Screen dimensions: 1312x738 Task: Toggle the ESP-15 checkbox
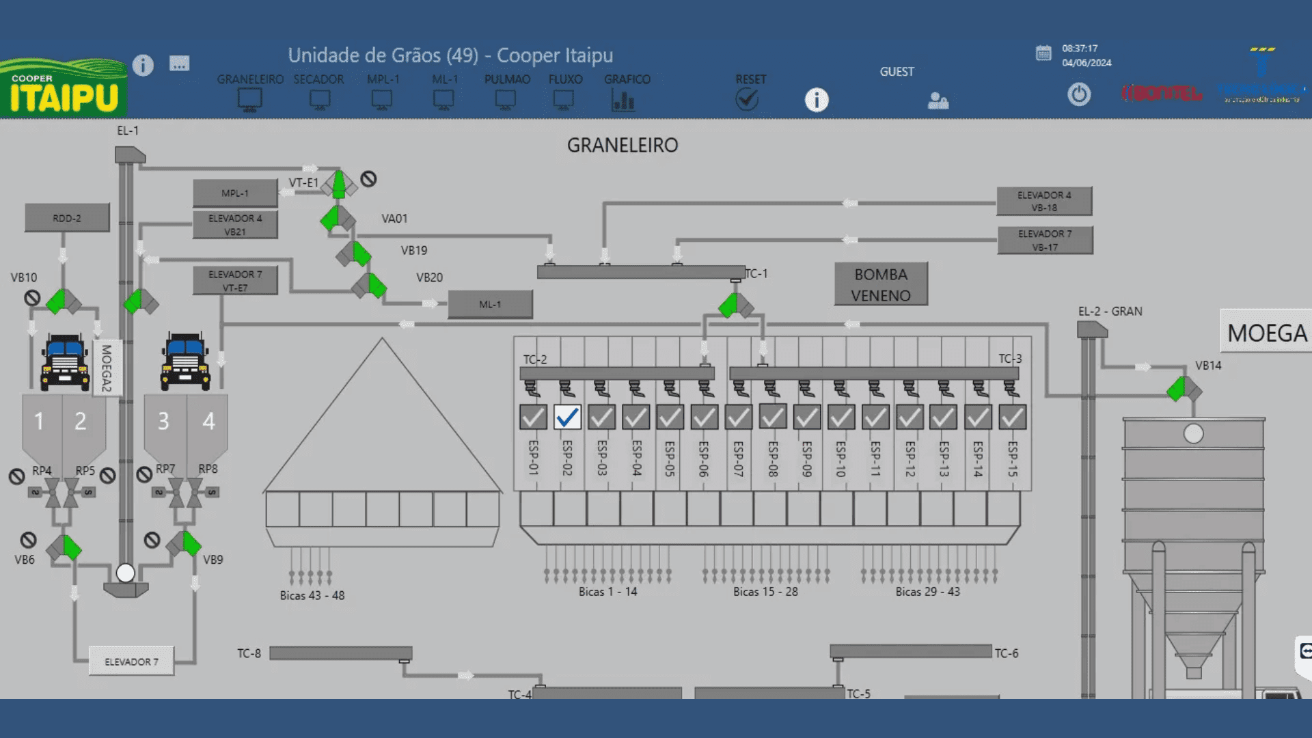point(1012,417)
